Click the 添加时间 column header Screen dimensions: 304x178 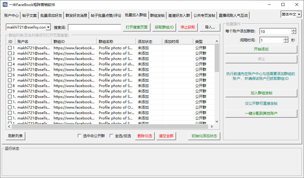pos(178,41)
